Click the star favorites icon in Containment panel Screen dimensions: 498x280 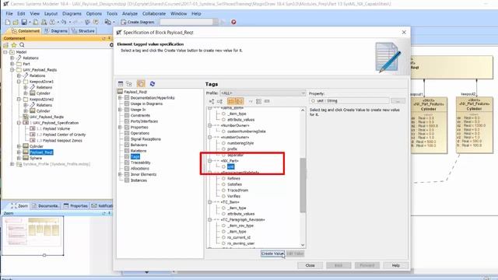point(14,45)
